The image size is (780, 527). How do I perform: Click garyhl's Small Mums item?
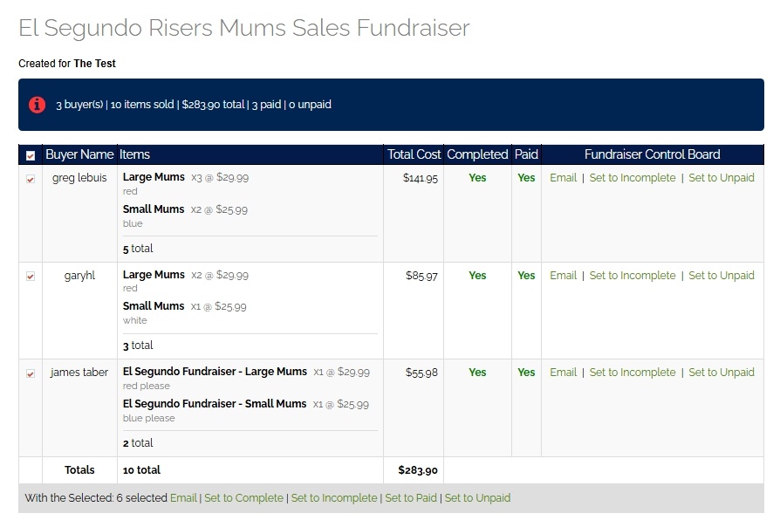(x=154, y=306)
